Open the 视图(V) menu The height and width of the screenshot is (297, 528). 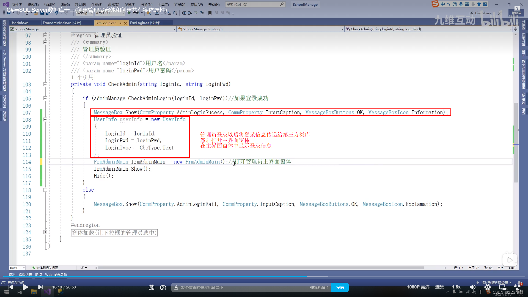[50, 4]
